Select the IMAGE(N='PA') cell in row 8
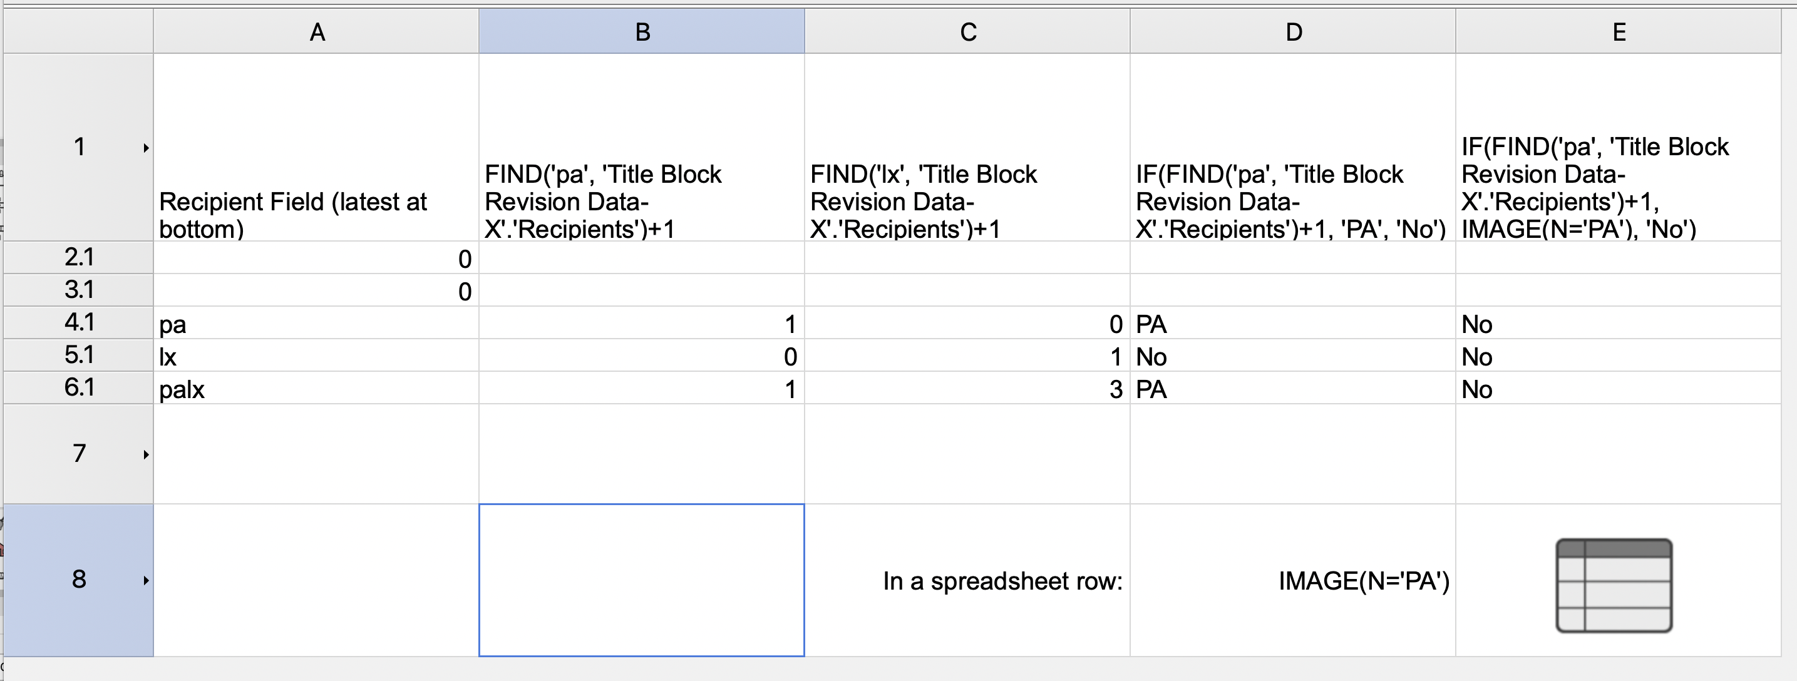1797x681 pixels. click(1292, 580)
